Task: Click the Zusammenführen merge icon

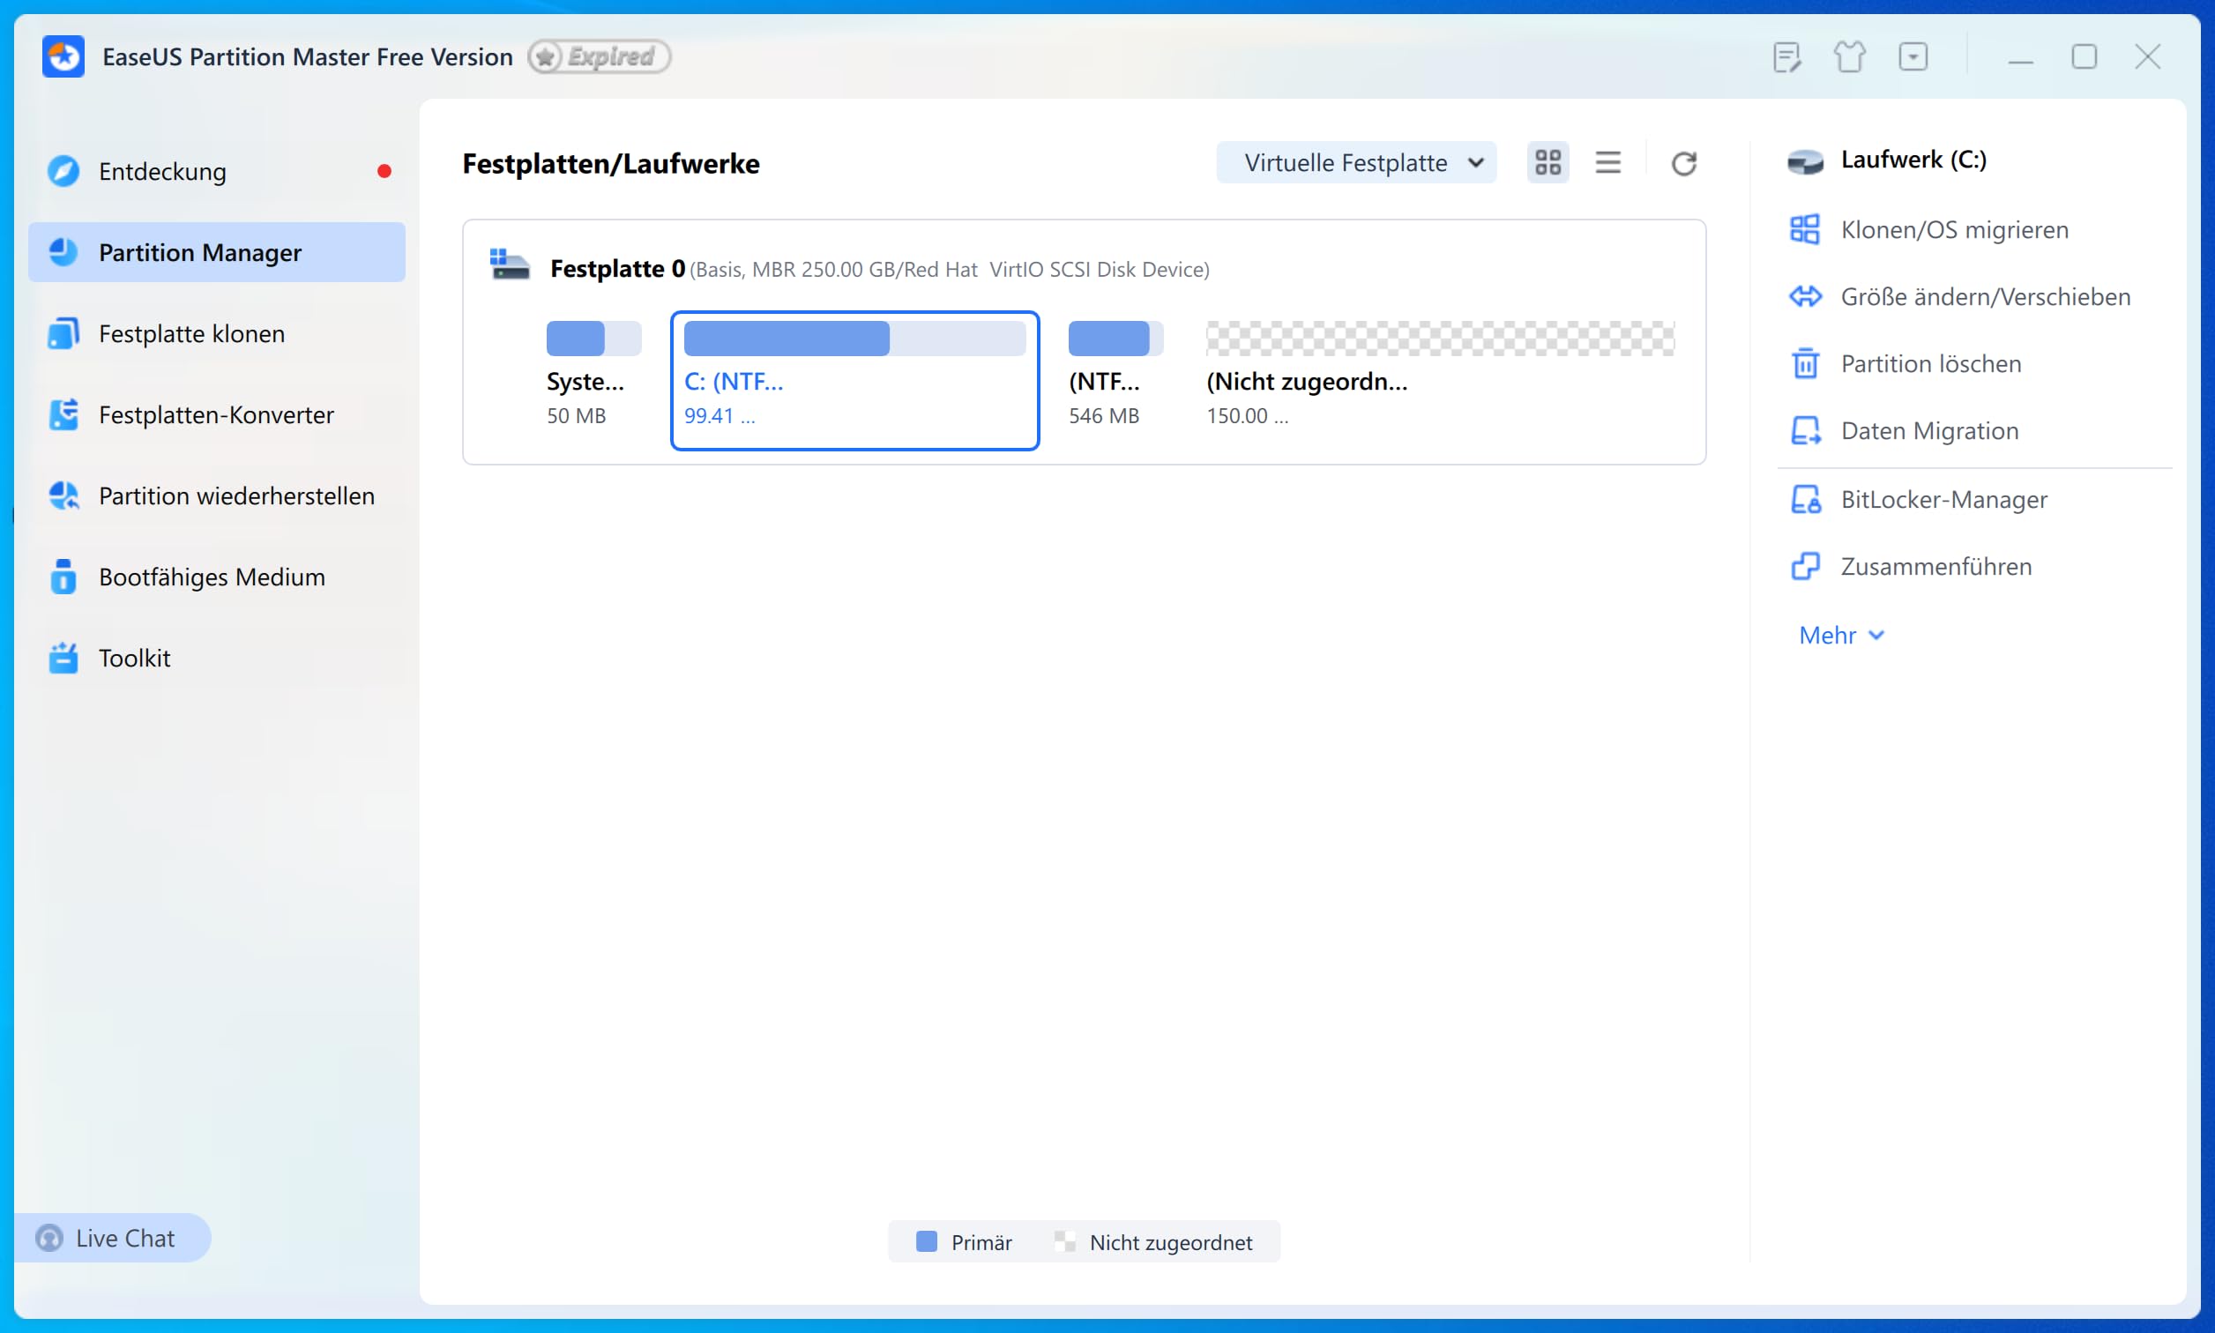Action: 1805,567
